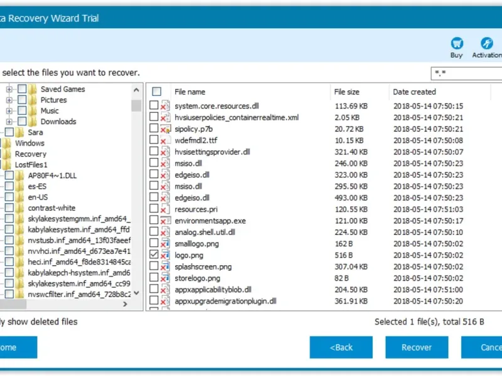The height and width of the screenshot is (376, 502).
Task: Click image icon beside logo.png
Action: pyautogui.click(x=165, y=255)
